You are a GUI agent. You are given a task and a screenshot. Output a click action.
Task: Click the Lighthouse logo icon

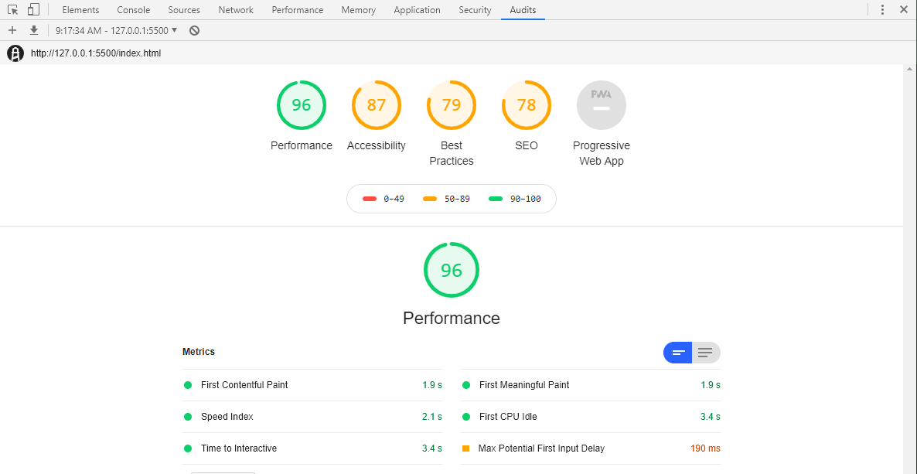point(15,53)
